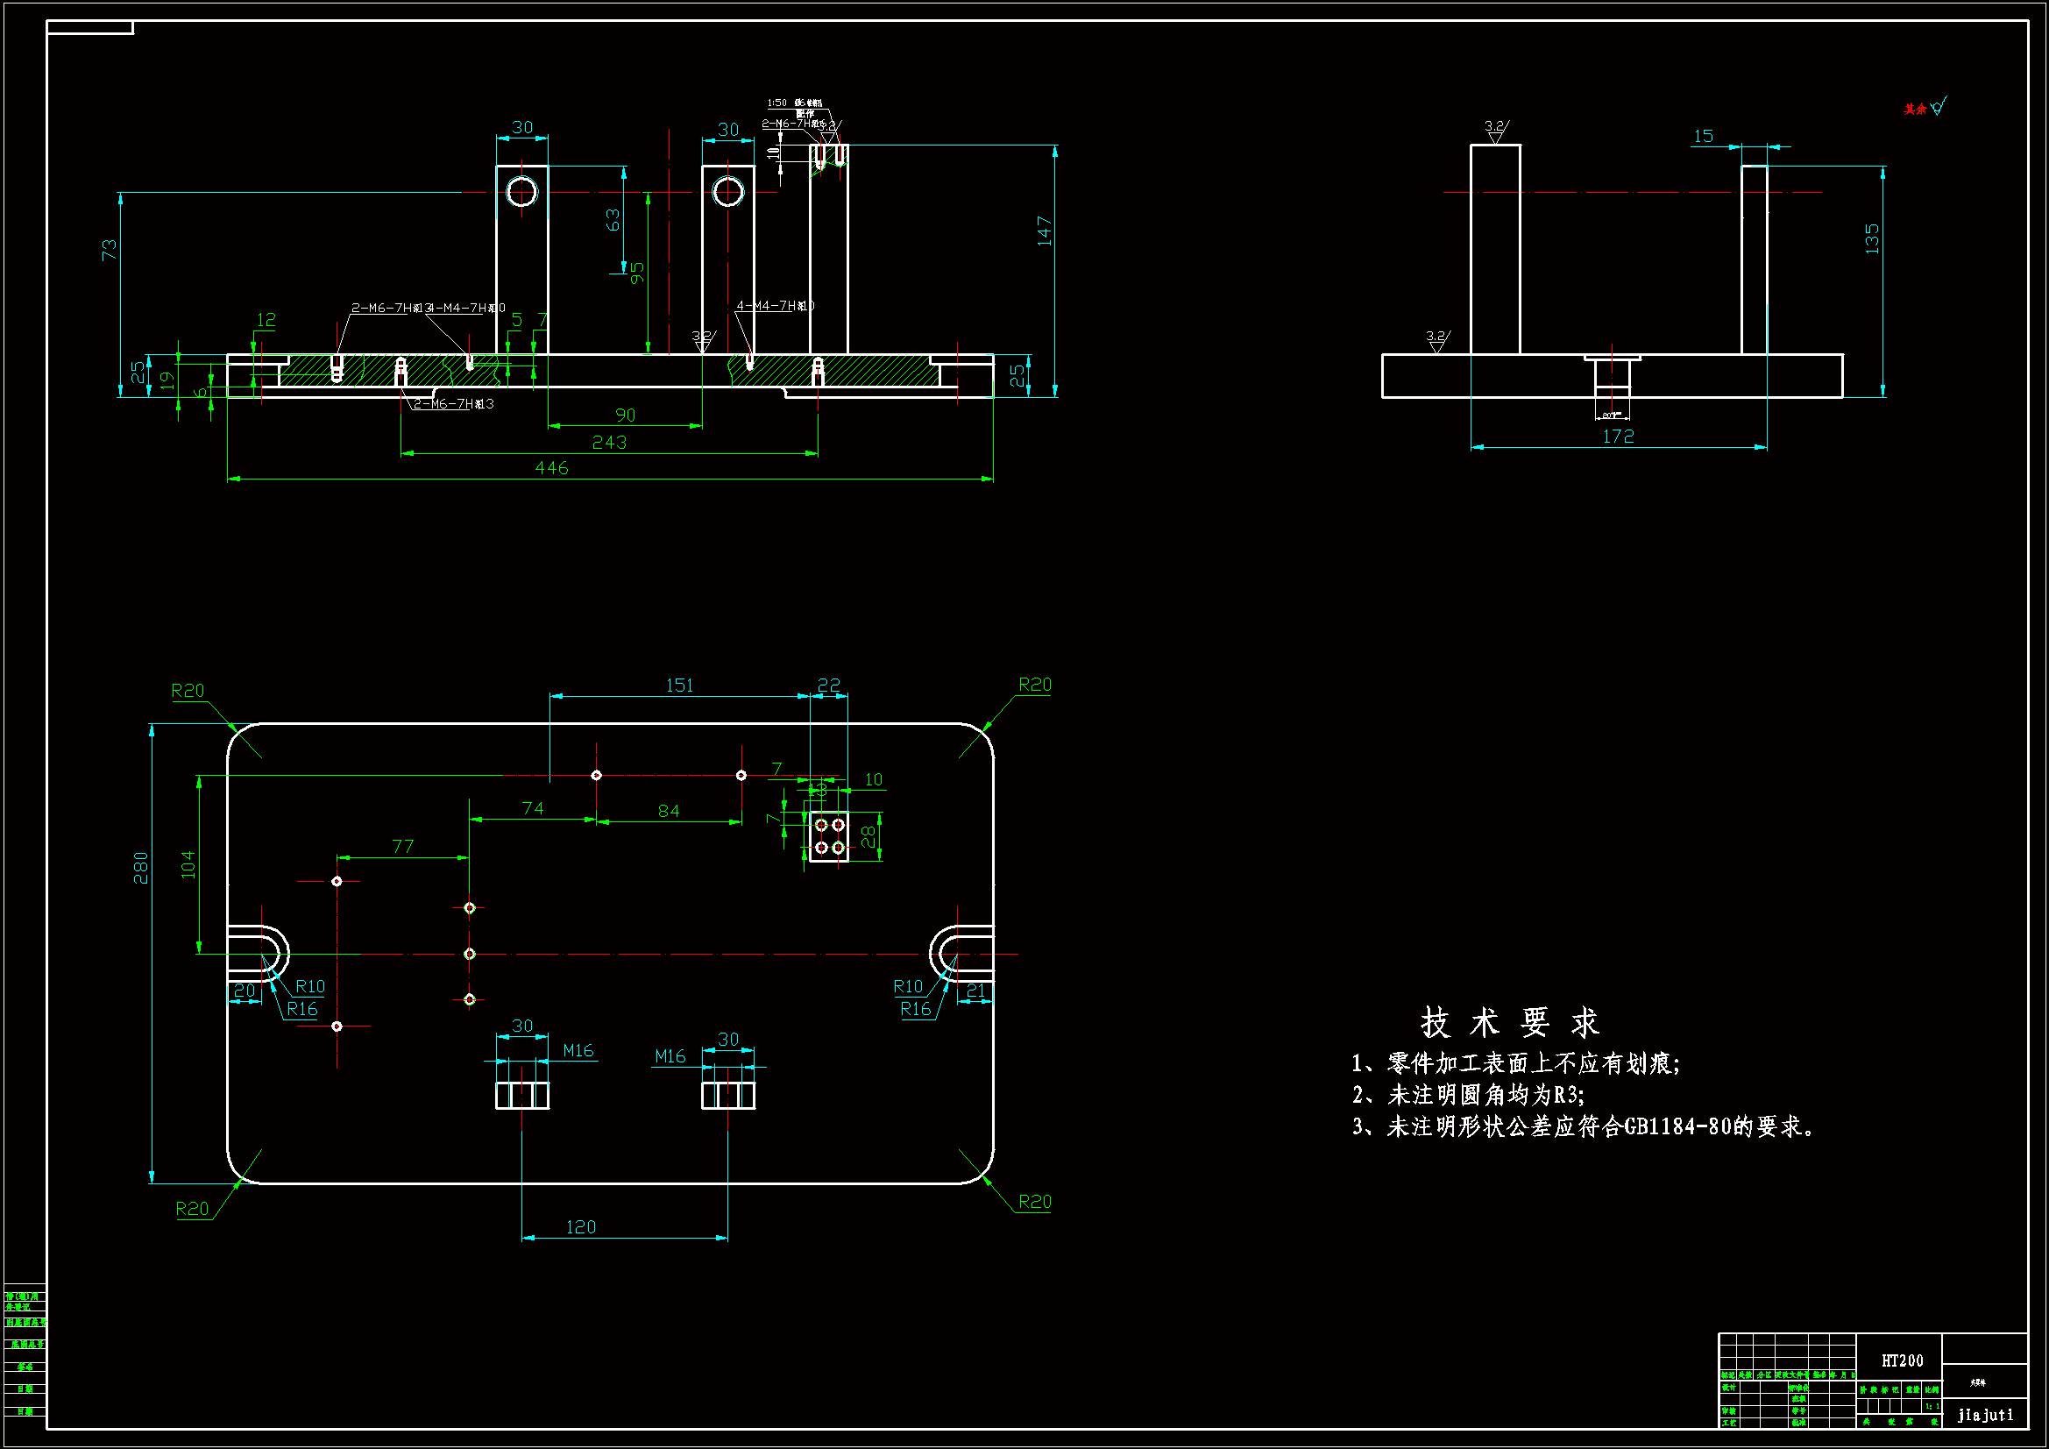Select the 172 dimension in side view

1618,437
